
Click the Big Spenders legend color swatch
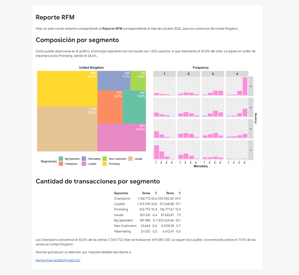point(61,159)
